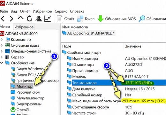Expand the Компьютер tree node

[2, 40]
